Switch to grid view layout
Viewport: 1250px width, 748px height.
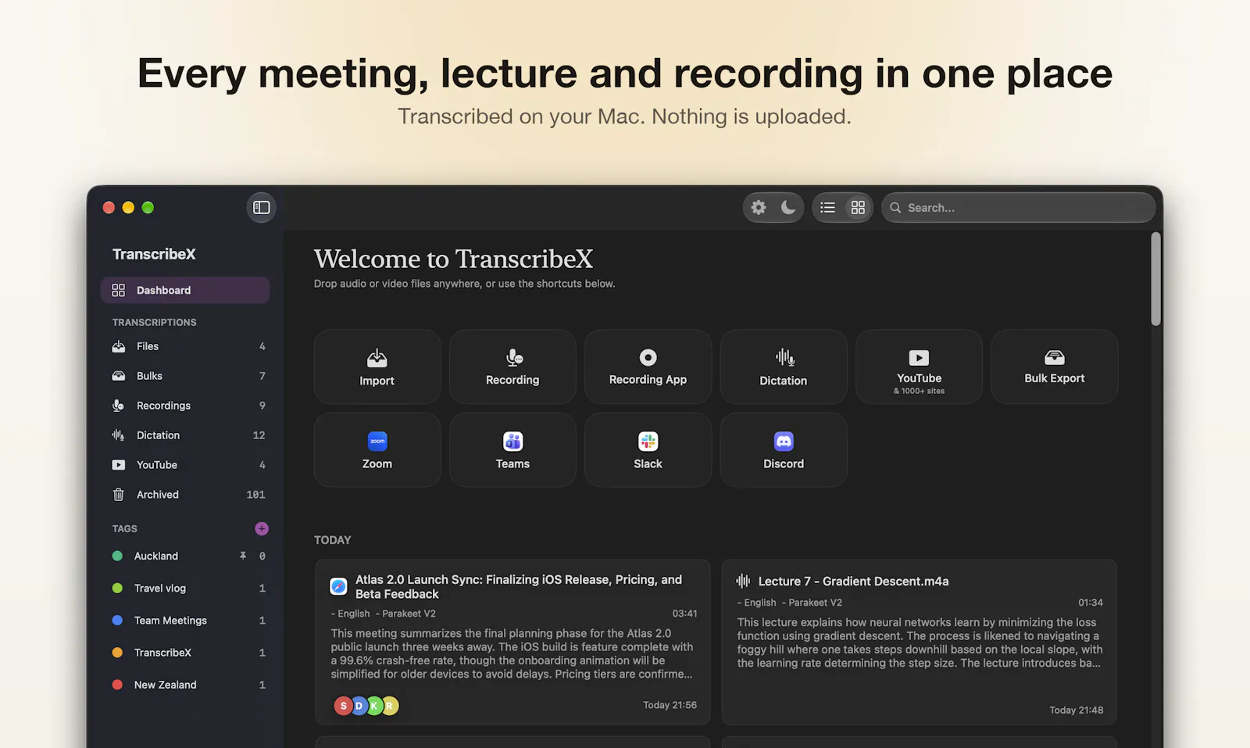pyautogui.click(x=858, y=207)
